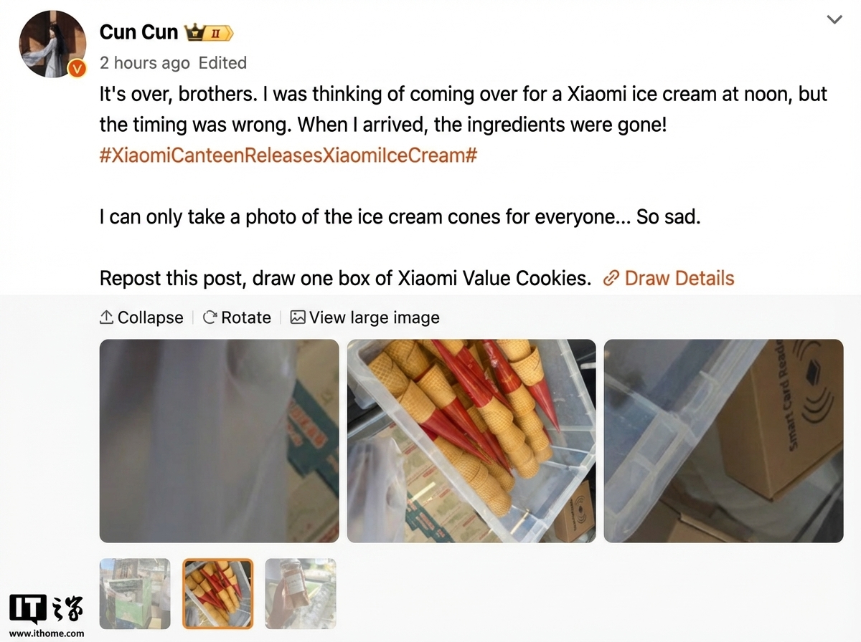The height and width of the screenshot is (642, 861).
Task: Open View large image
Action: point(365,317)
